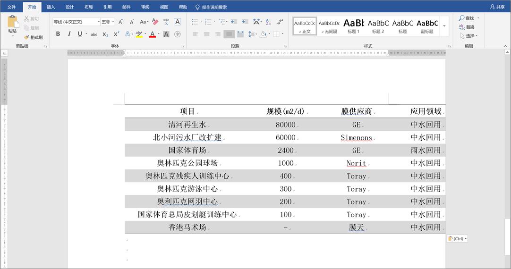Apply the 副标题 (Subtitle) style
The height and width of the screenshot is (269, 511).
(x=427, y=26)
